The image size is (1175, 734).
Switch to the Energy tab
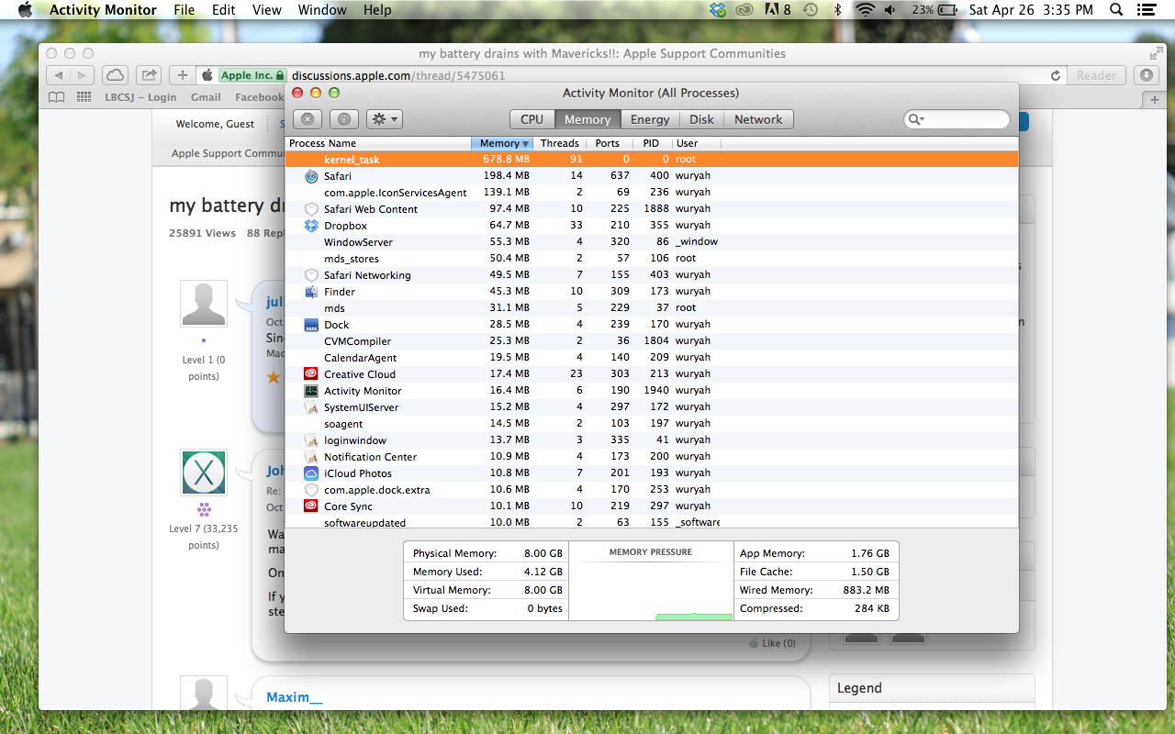(x=650, y=119)
